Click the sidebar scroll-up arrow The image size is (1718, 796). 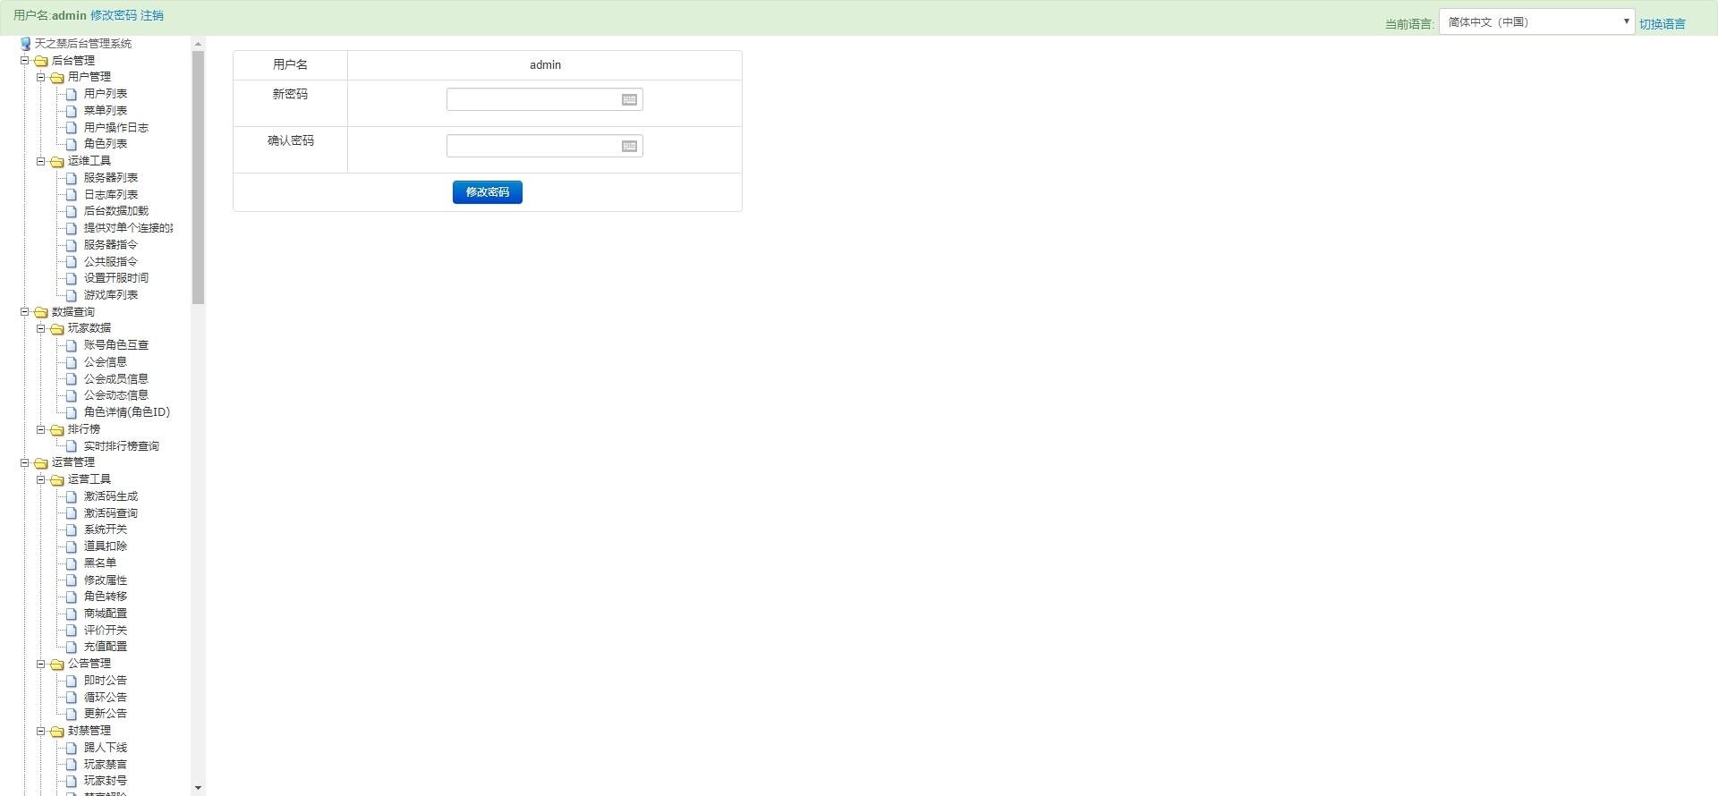[198, 43]
